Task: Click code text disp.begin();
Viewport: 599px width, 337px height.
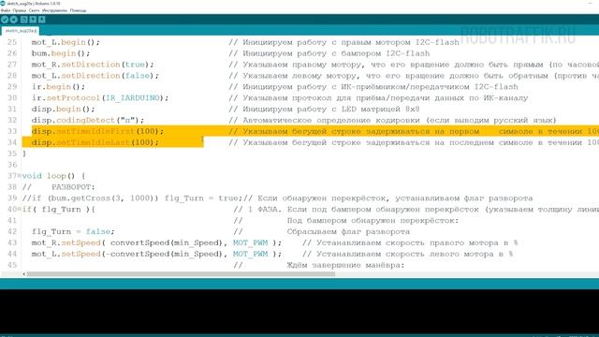Action: pos(63,109)
